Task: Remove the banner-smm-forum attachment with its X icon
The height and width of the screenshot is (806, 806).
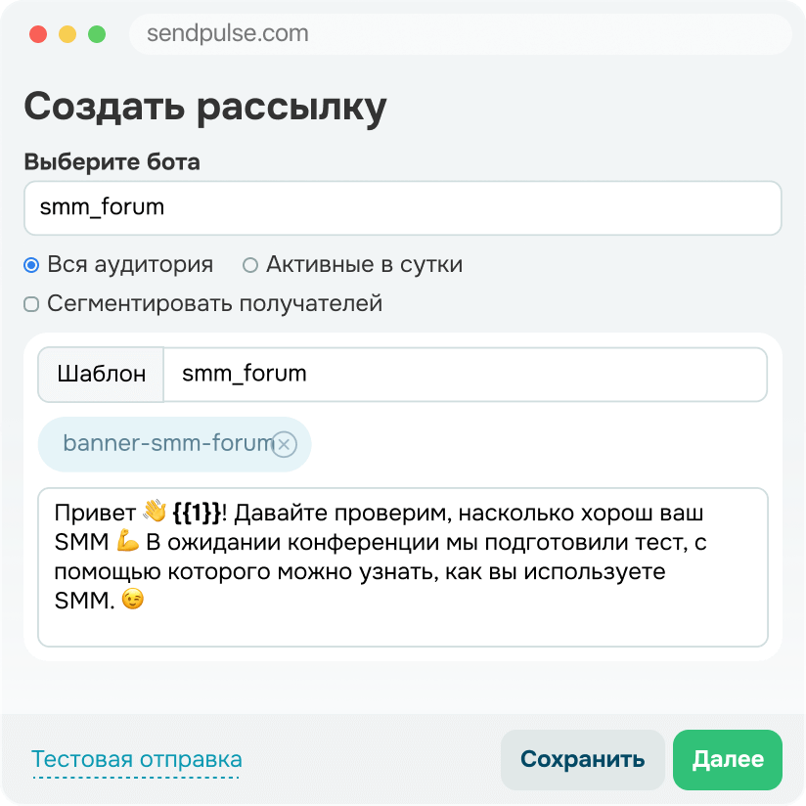Action: pyautogui.click(x=284, y=445)
